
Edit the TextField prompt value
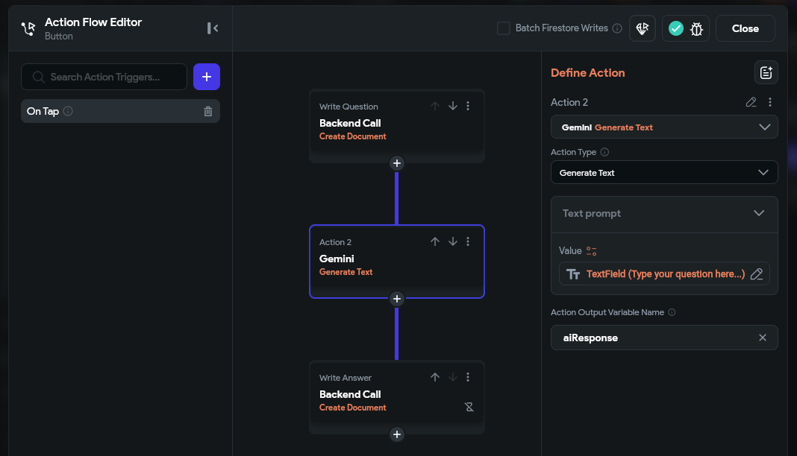click(x=757, y=274)
